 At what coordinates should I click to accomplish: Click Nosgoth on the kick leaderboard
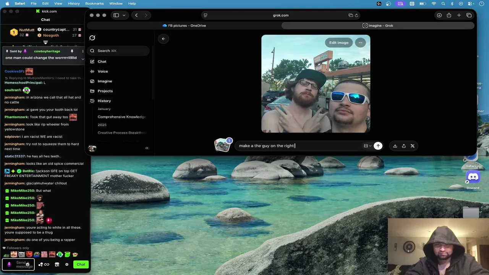click(51, 36)
